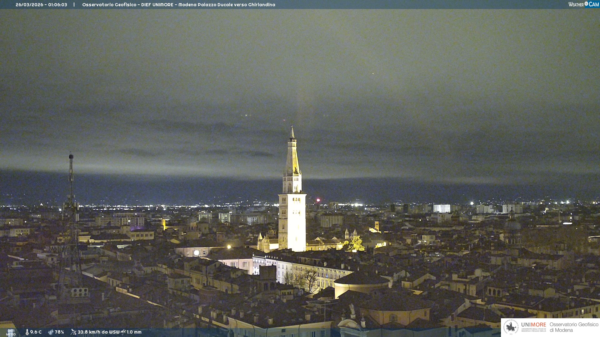Click the DATI METEO badge
The height and width of the screenshot is (337, 600).
(x=11, y=332)
